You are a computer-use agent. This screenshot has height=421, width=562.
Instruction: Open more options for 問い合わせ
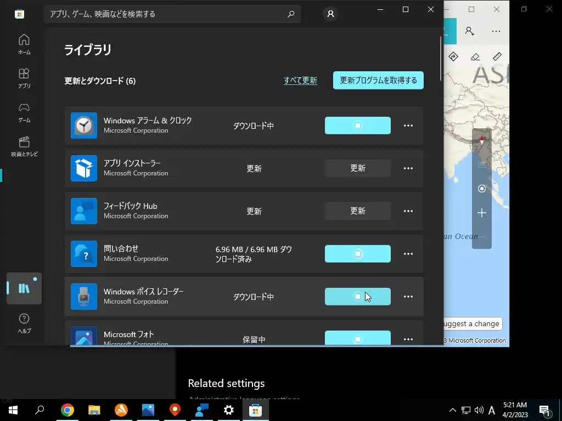click(408, 254)
